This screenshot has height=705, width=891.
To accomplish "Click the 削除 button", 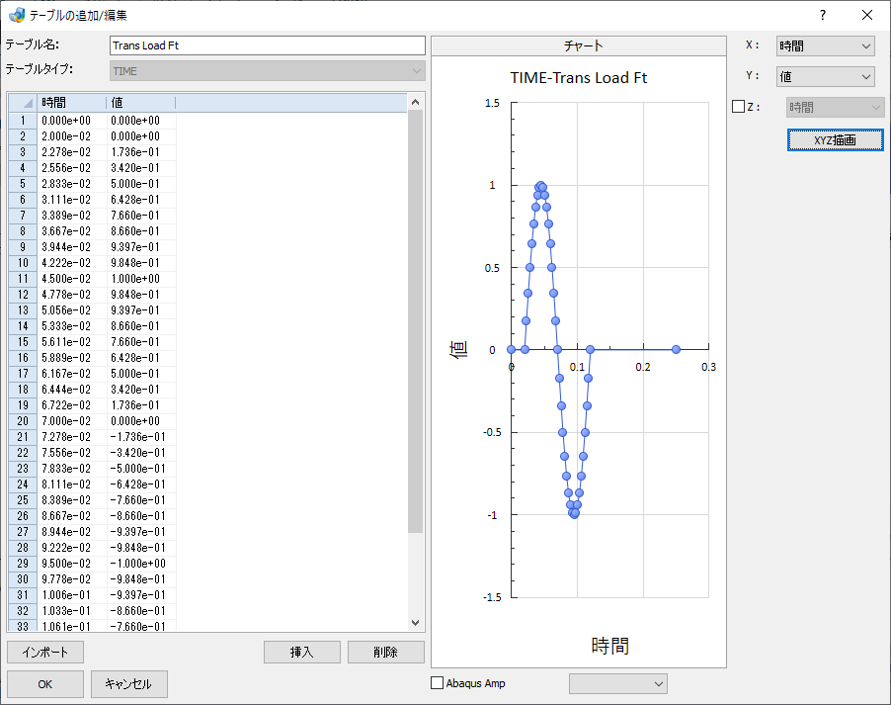I will (x=386, y=652).
